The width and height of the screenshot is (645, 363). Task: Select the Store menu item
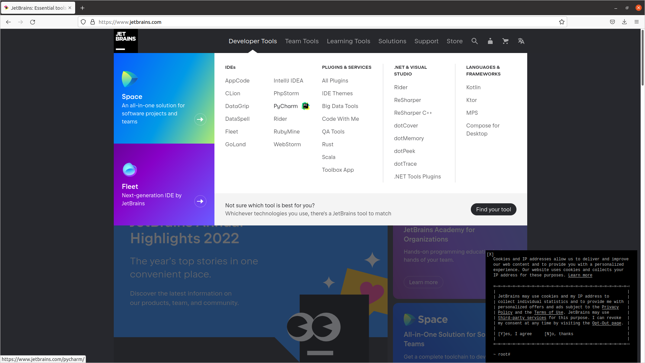454,41
